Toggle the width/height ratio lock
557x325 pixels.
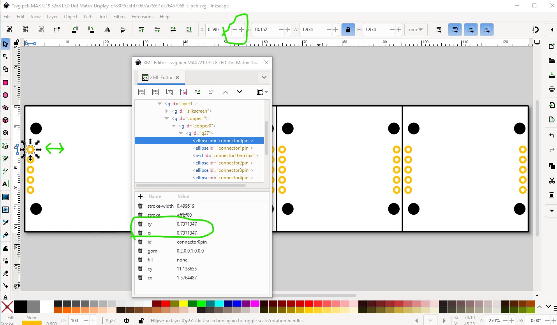348,30
